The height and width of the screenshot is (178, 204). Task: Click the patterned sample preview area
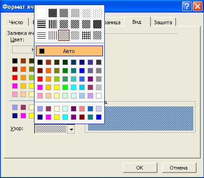click(x=141, y=119)
